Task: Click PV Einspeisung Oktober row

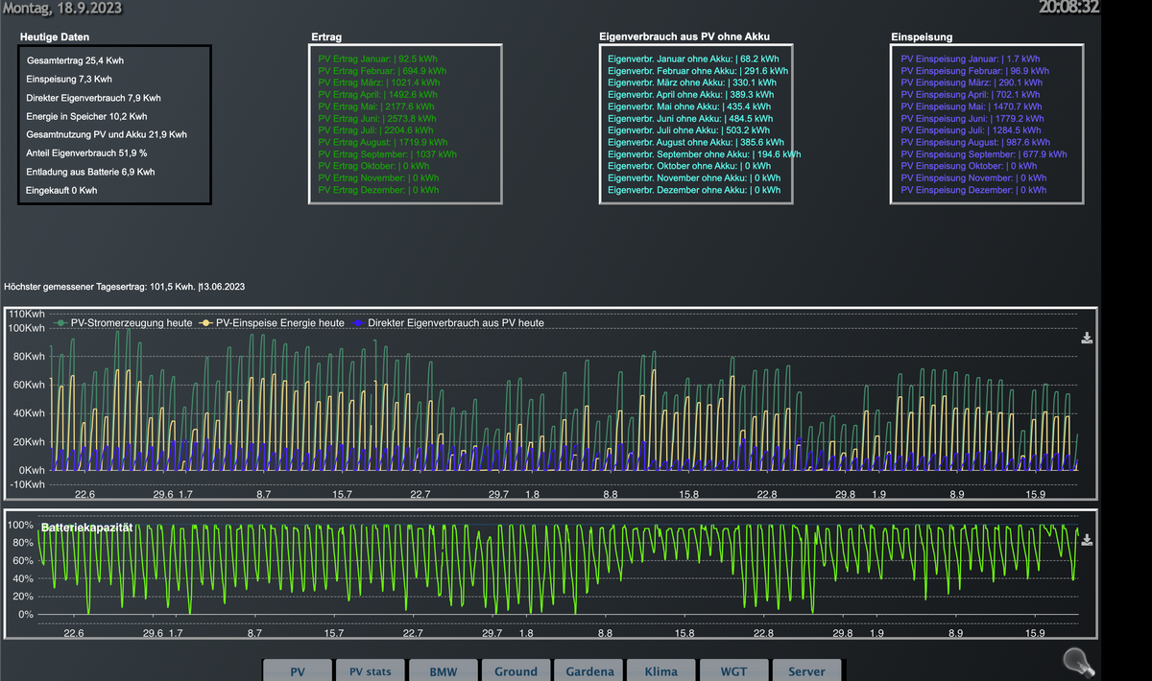Action: pyautogui.click(x=970, y=166)
